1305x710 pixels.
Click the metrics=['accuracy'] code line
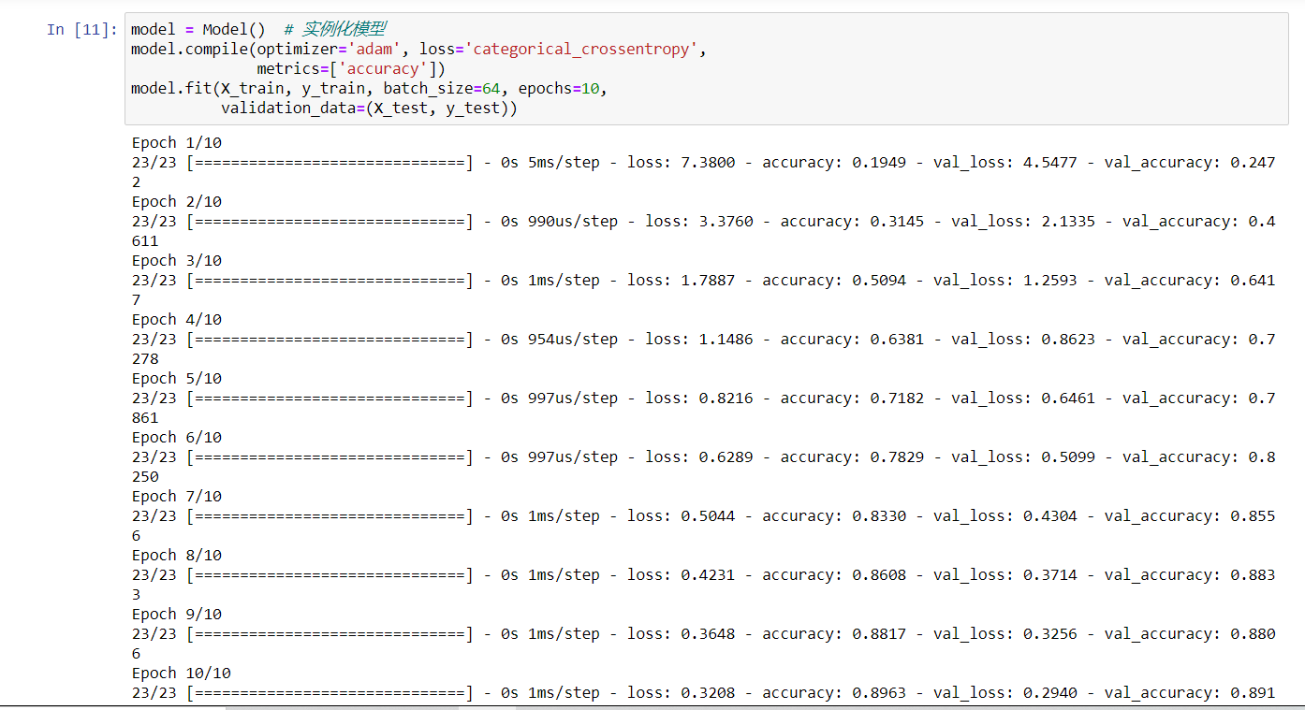point(351,69)
